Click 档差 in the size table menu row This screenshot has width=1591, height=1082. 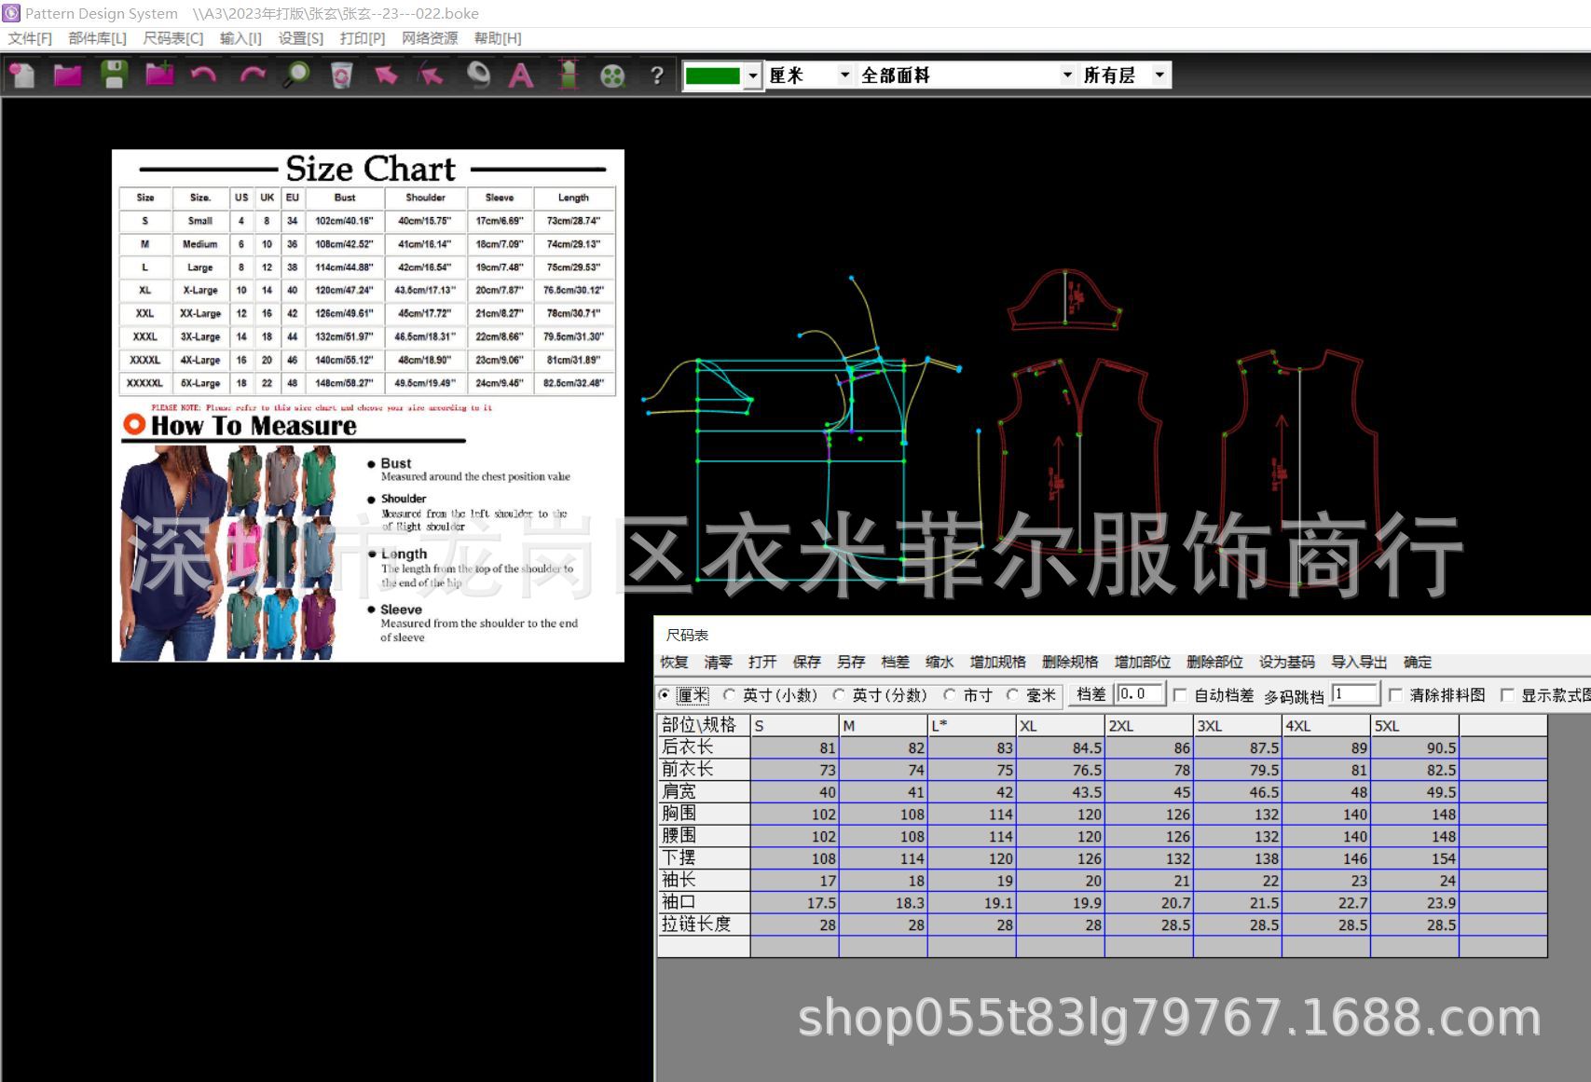point(895,662)
